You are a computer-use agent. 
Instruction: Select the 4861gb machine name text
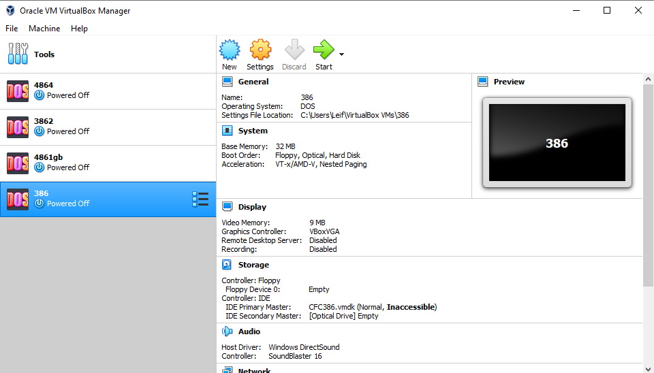pos(48,157)
